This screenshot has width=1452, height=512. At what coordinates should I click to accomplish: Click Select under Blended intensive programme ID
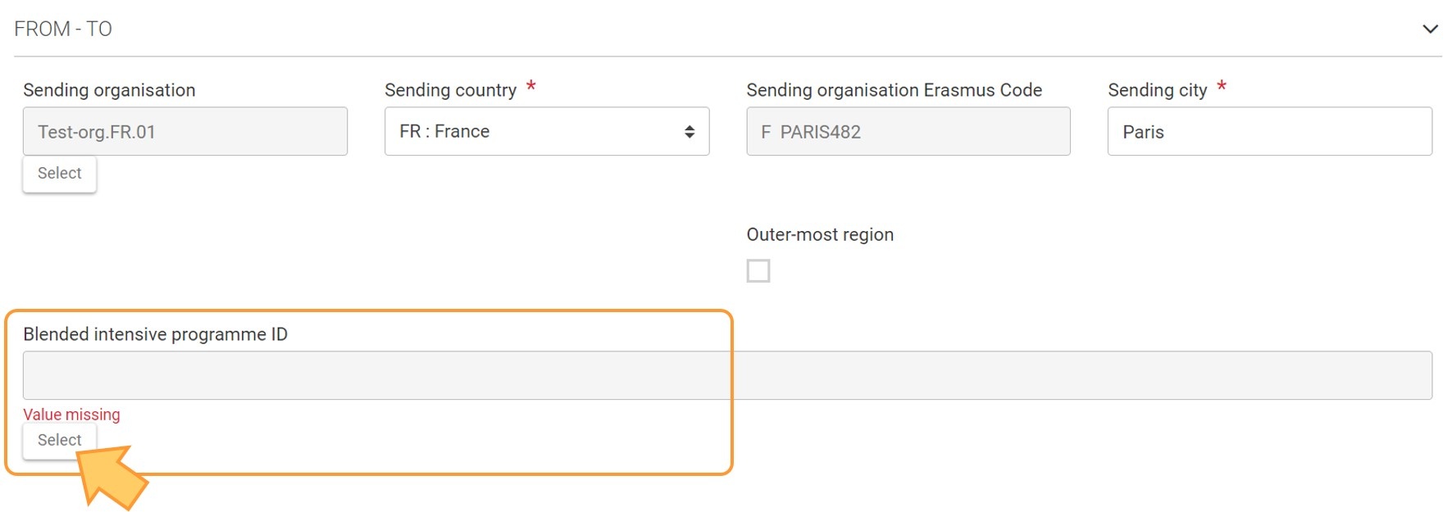pos(60,440)
